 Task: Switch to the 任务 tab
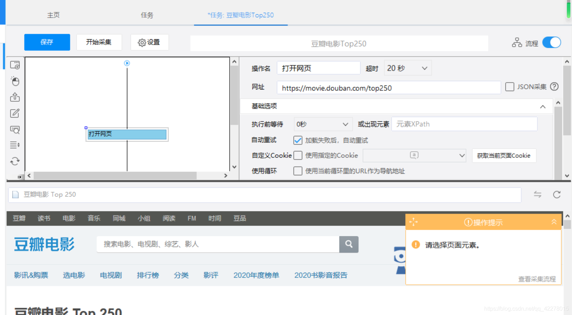pyautogui.click(x=147, y=15)
